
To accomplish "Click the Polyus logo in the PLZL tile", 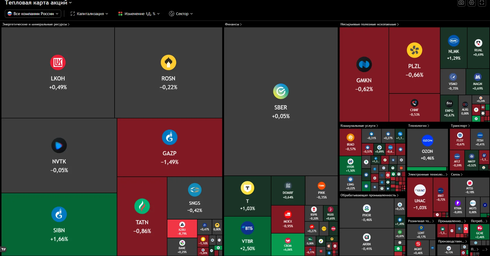I will (414, 50).
